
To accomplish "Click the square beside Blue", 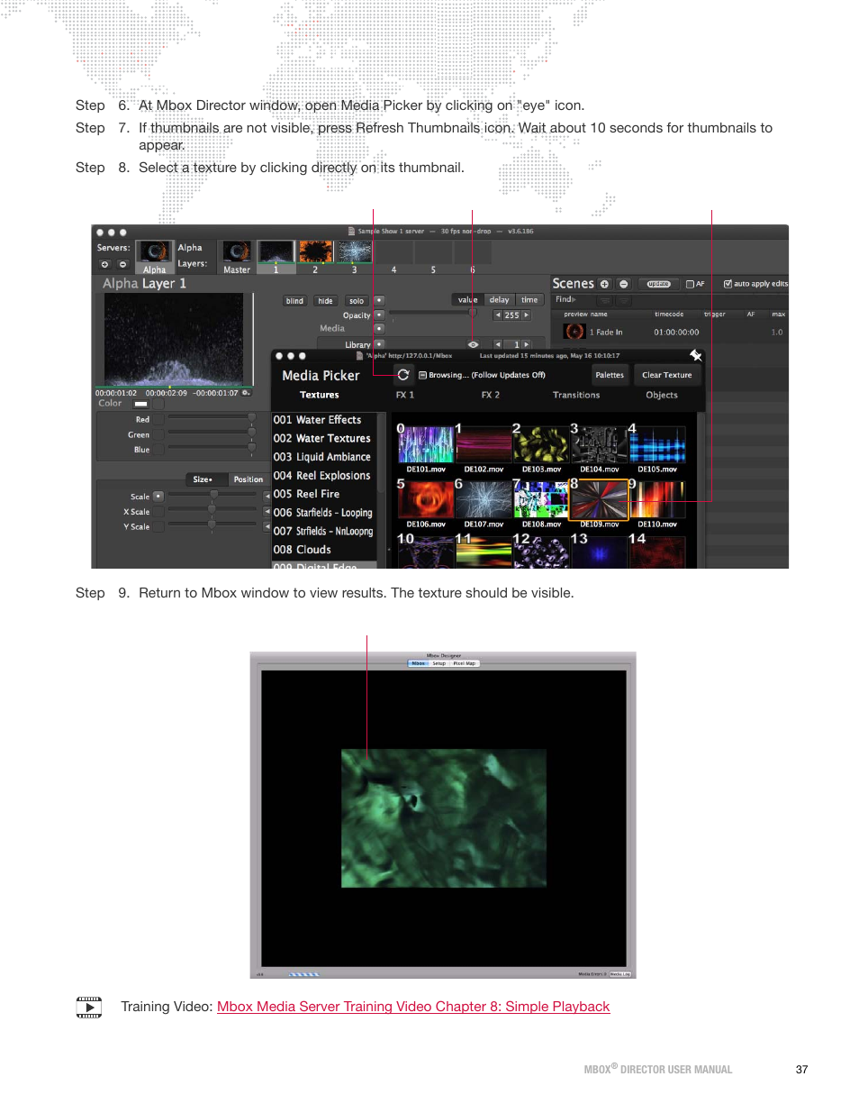I will coord(158,449).
